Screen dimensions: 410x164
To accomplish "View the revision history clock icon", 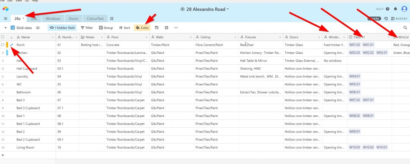I will point(386,19).
